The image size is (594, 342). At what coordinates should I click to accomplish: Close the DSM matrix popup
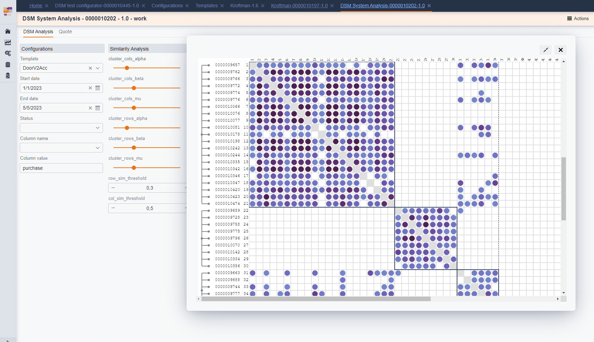click(560, 50)
